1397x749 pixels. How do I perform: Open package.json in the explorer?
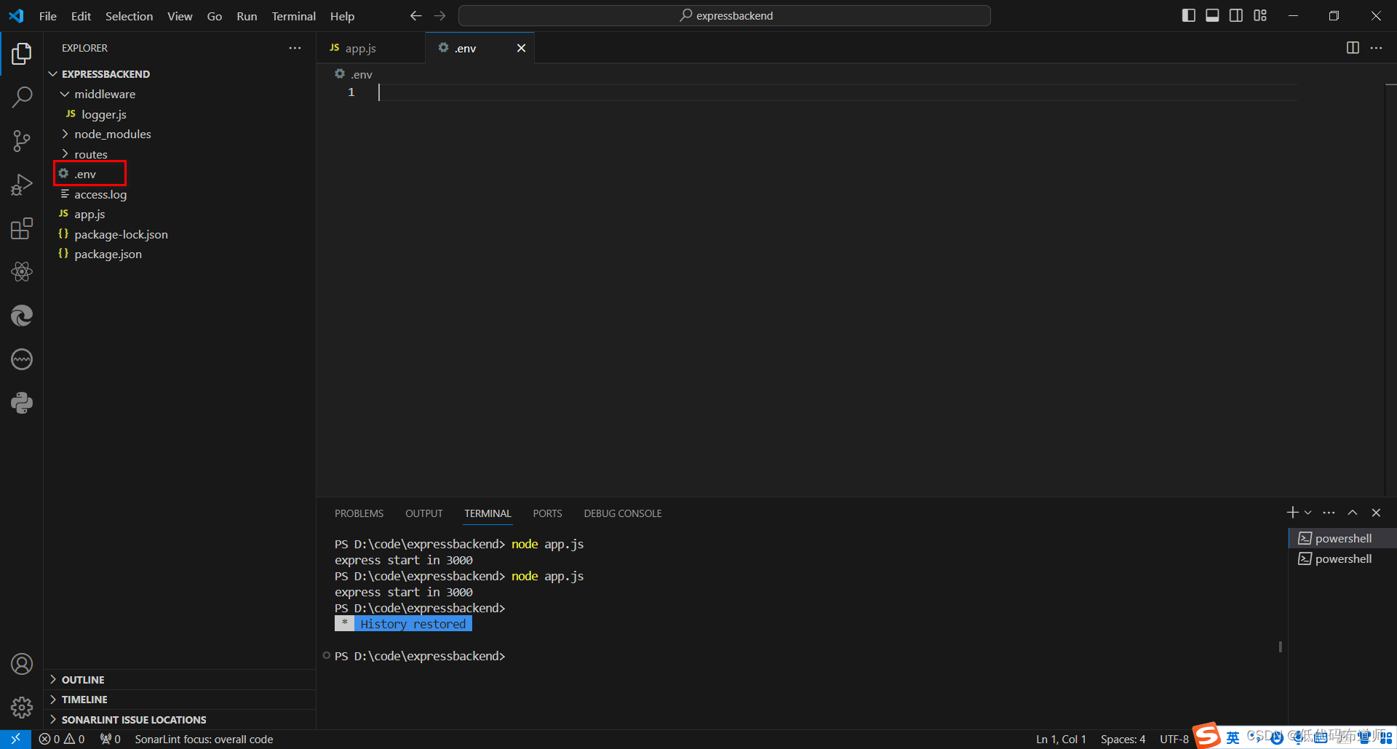(x=108, y=254)
